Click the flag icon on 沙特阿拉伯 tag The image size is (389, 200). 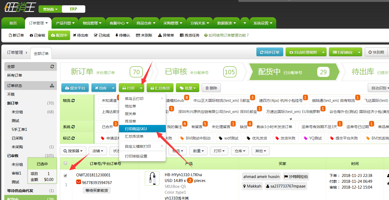pyautogui.click(x=286, y=176)
